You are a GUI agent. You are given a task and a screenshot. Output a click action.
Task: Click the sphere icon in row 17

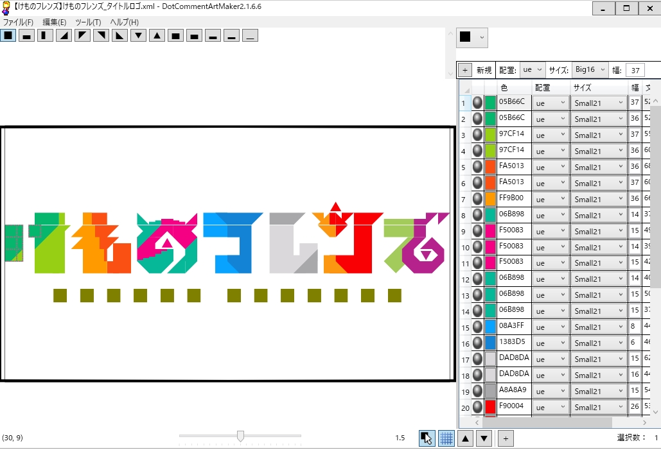477,359
